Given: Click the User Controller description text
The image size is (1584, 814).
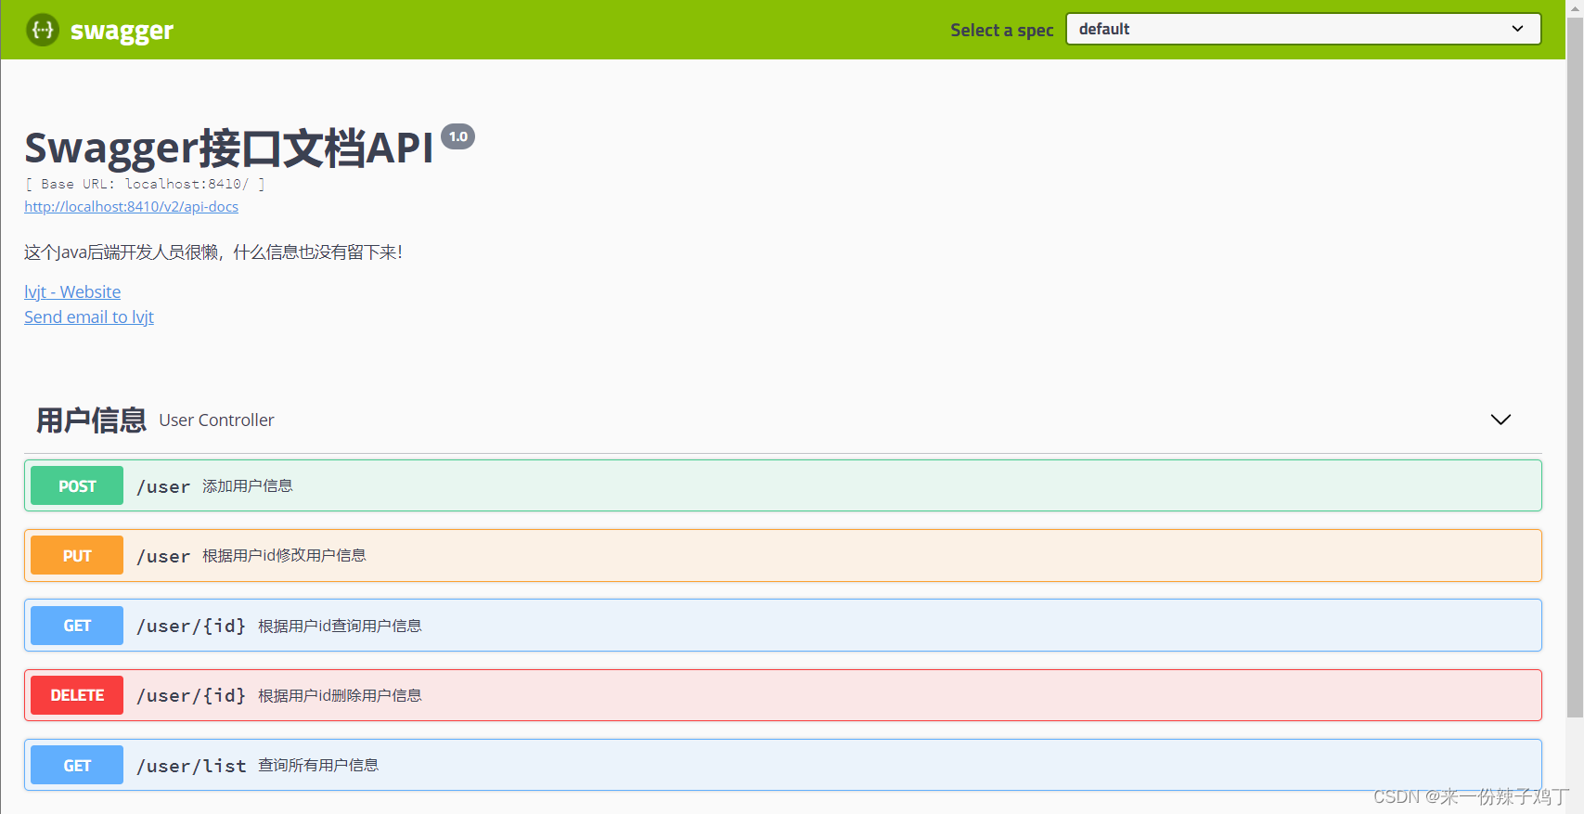Looking at the screenshot, I should click(216, 420).
